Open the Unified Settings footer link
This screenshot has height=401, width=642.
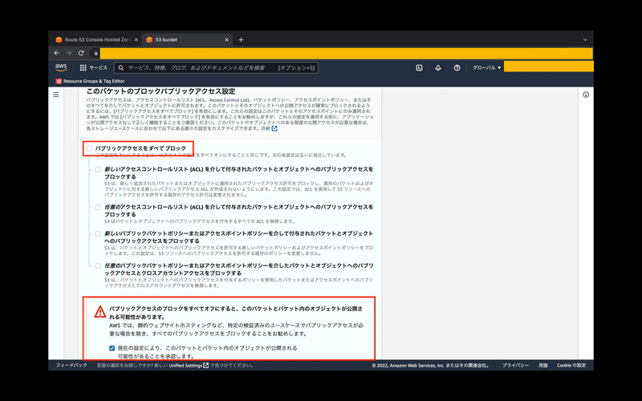[189, 366]
